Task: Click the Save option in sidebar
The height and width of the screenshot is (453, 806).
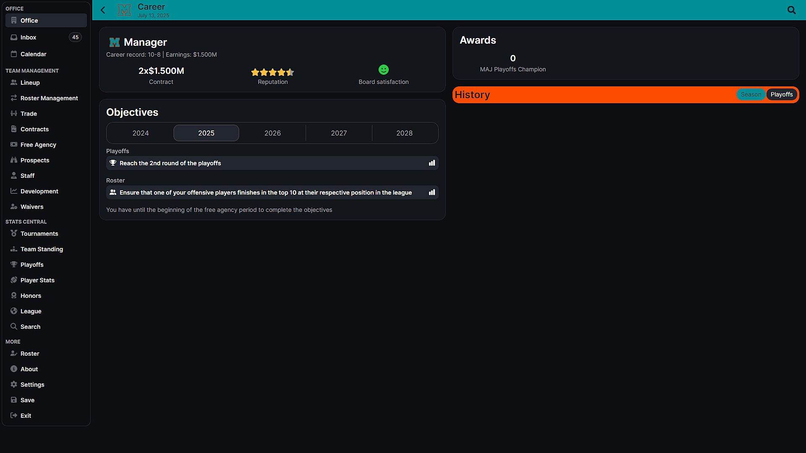Action: tap(27, 400)
